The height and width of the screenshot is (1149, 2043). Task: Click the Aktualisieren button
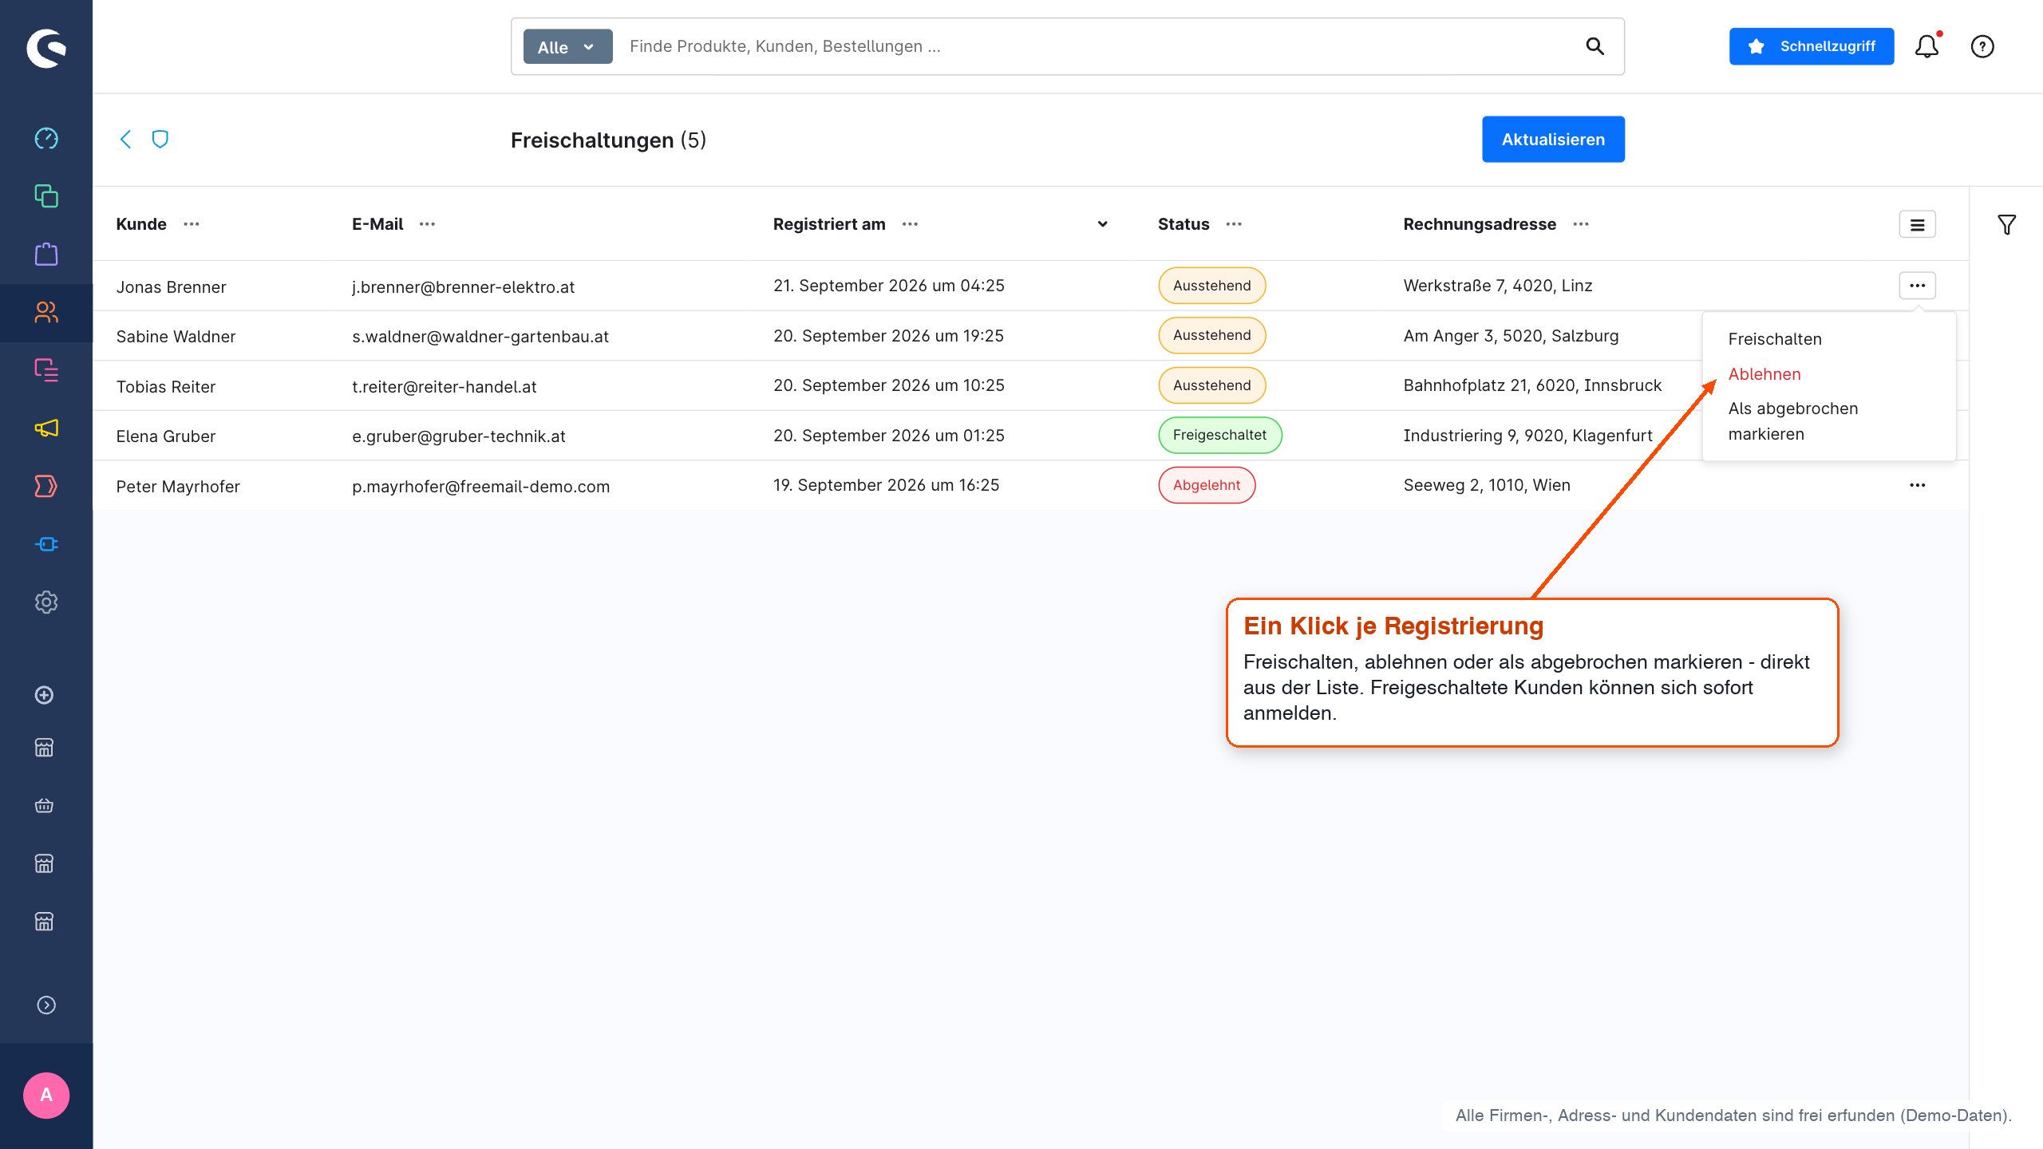(1553, 139)
